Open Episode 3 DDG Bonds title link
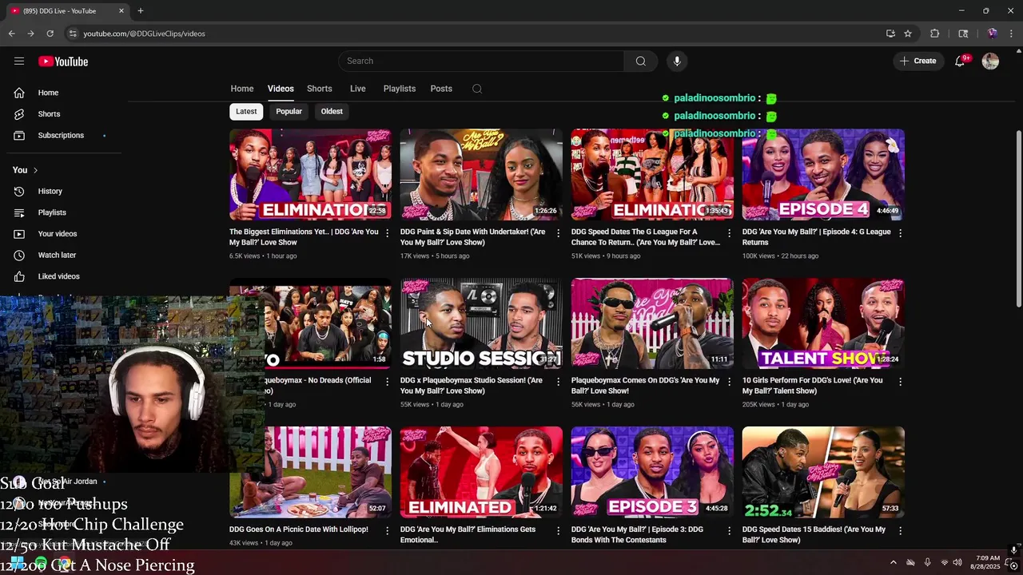This screenshot has width=1023, height=575. click(637, 534)
